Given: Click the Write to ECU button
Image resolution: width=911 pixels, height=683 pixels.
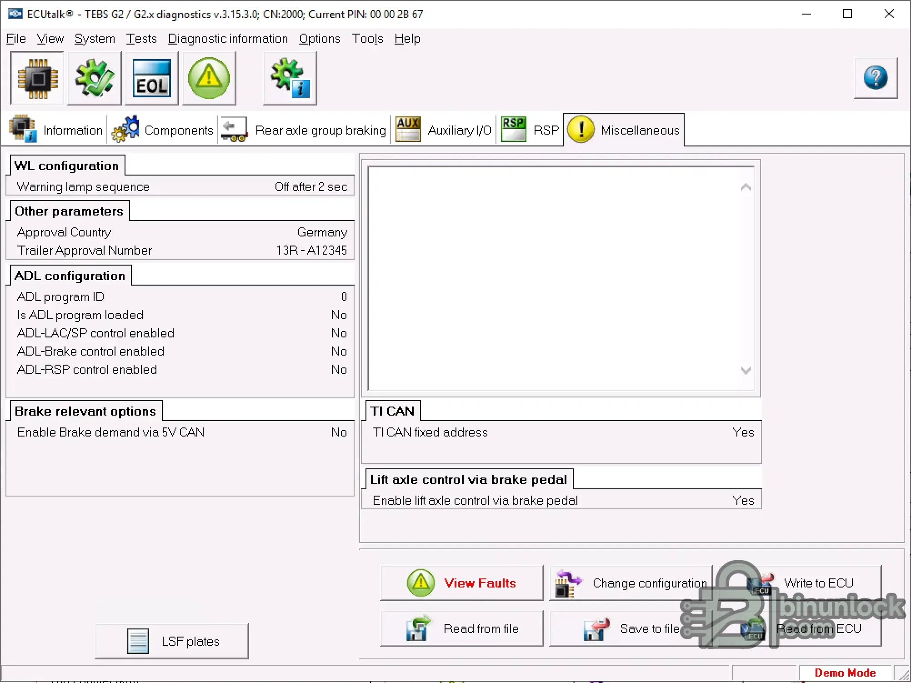Looking at the screenshot, I should pyautogui.click(x=800, y=583).
